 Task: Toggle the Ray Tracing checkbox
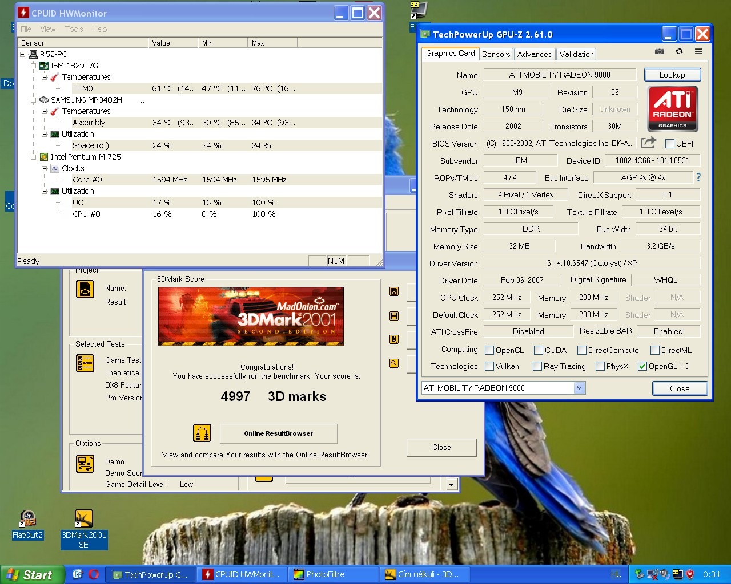tap(537, 366)
